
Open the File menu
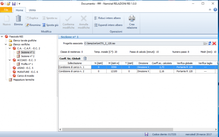(6, 10)
